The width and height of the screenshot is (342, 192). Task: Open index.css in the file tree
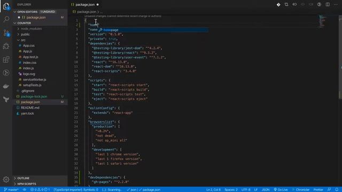pyautogui.click(x=30, y=62)
